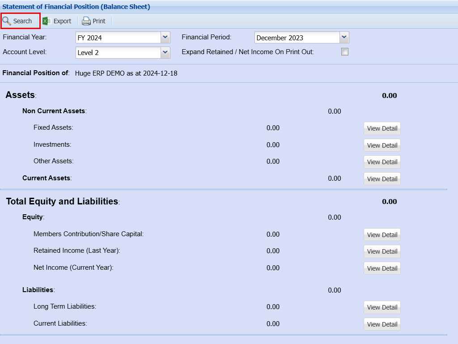Click the Export toolbar label
This screenshot has height=344, width=458.
pos(62,21)
